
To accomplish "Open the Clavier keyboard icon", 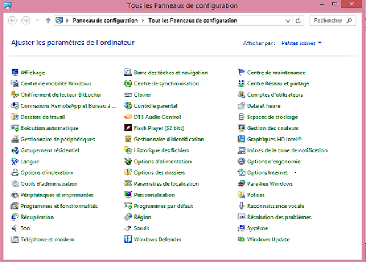I will tap(128, 94).
